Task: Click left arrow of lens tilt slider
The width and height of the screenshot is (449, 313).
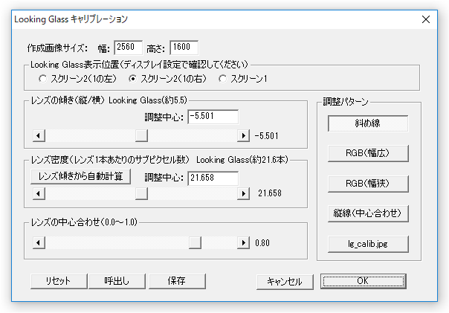Action: click(x=39, y=135)
